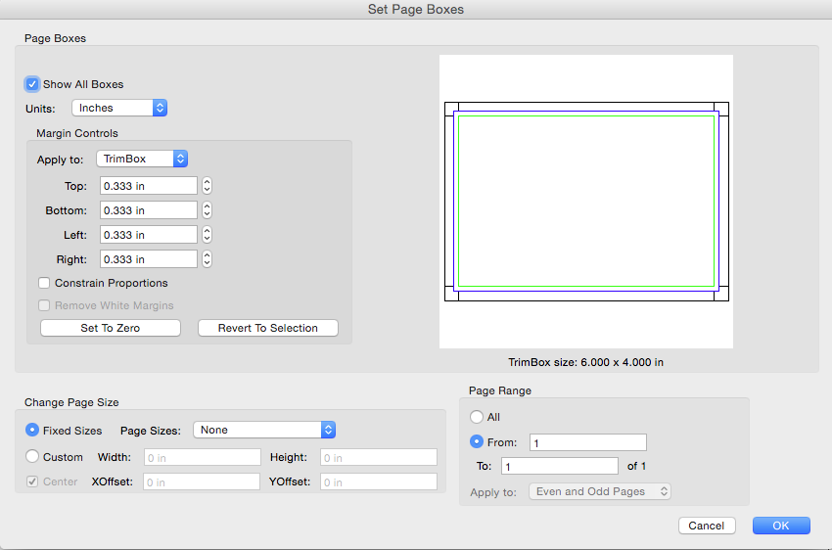Click the To page number field
This screenshot has height=550, width=832.
click(559, 466)
